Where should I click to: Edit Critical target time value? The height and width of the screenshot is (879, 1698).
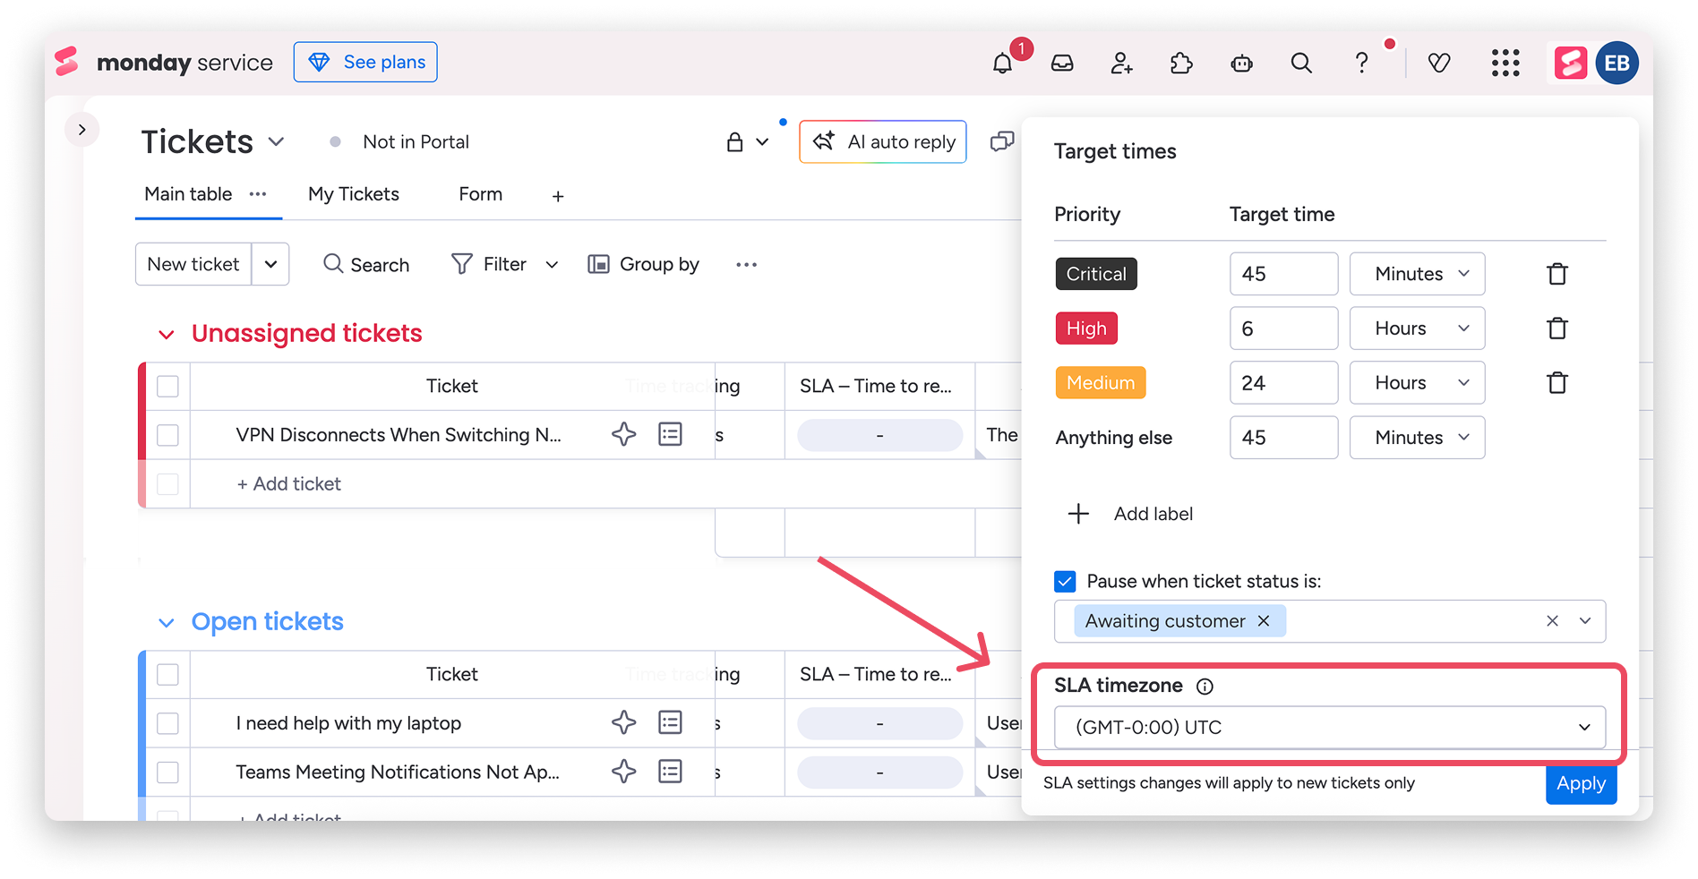[1283, 274]
